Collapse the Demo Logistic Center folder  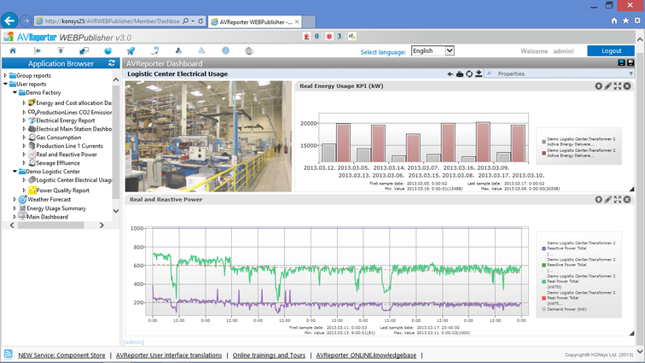15,172
